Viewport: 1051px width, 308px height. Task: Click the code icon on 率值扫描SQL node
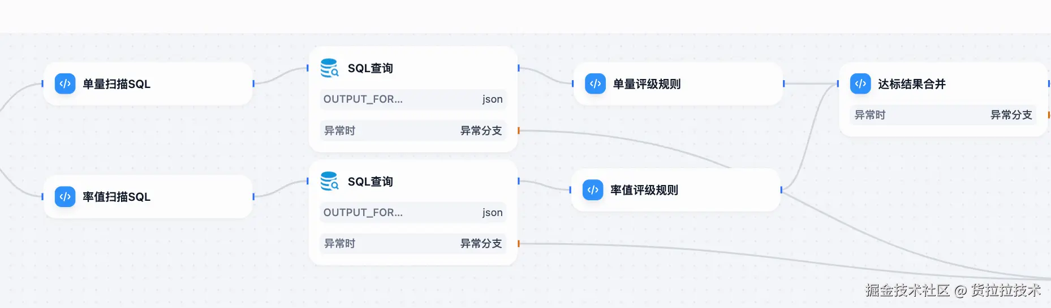[x=65, y=197]
